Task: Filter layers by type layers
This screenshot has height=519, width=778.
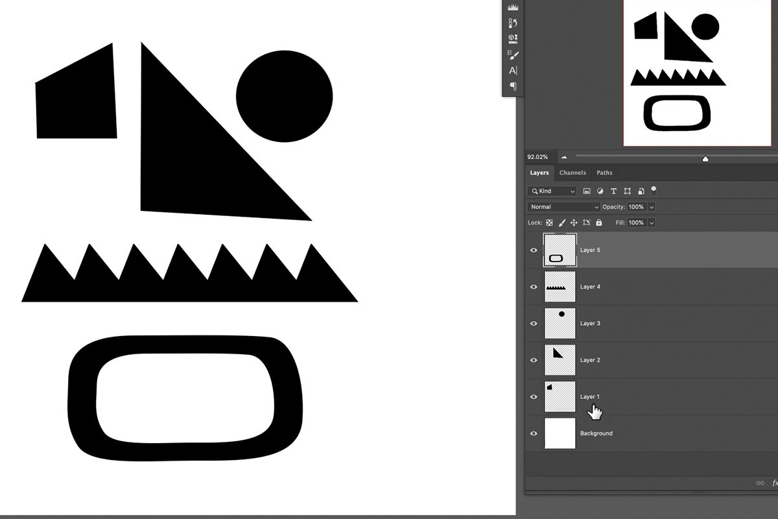Action: 613,191
